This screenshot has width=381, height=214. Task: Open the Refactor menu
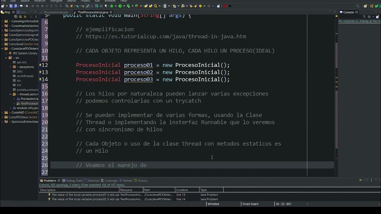[x=40, y=1]
